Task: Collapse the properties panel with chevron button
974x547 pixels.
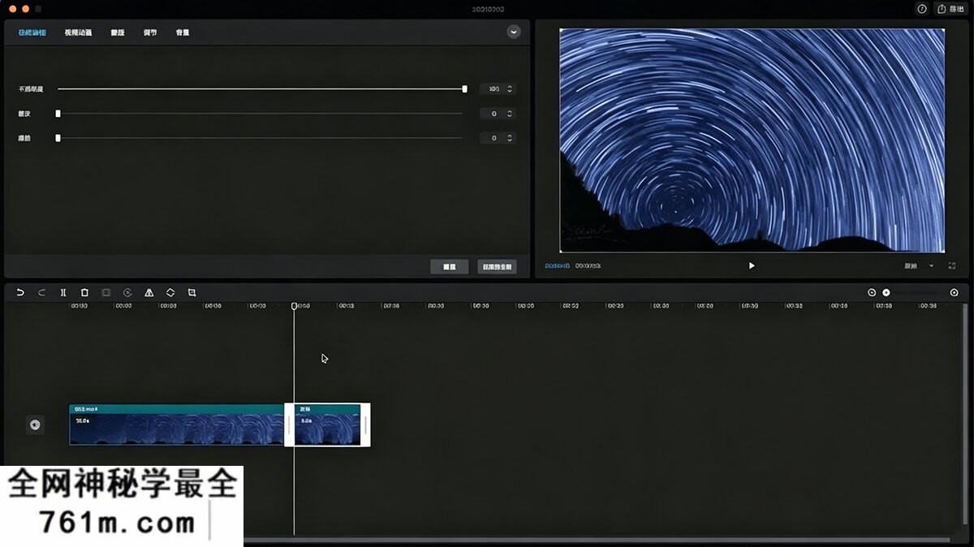Action: point(513,32)
